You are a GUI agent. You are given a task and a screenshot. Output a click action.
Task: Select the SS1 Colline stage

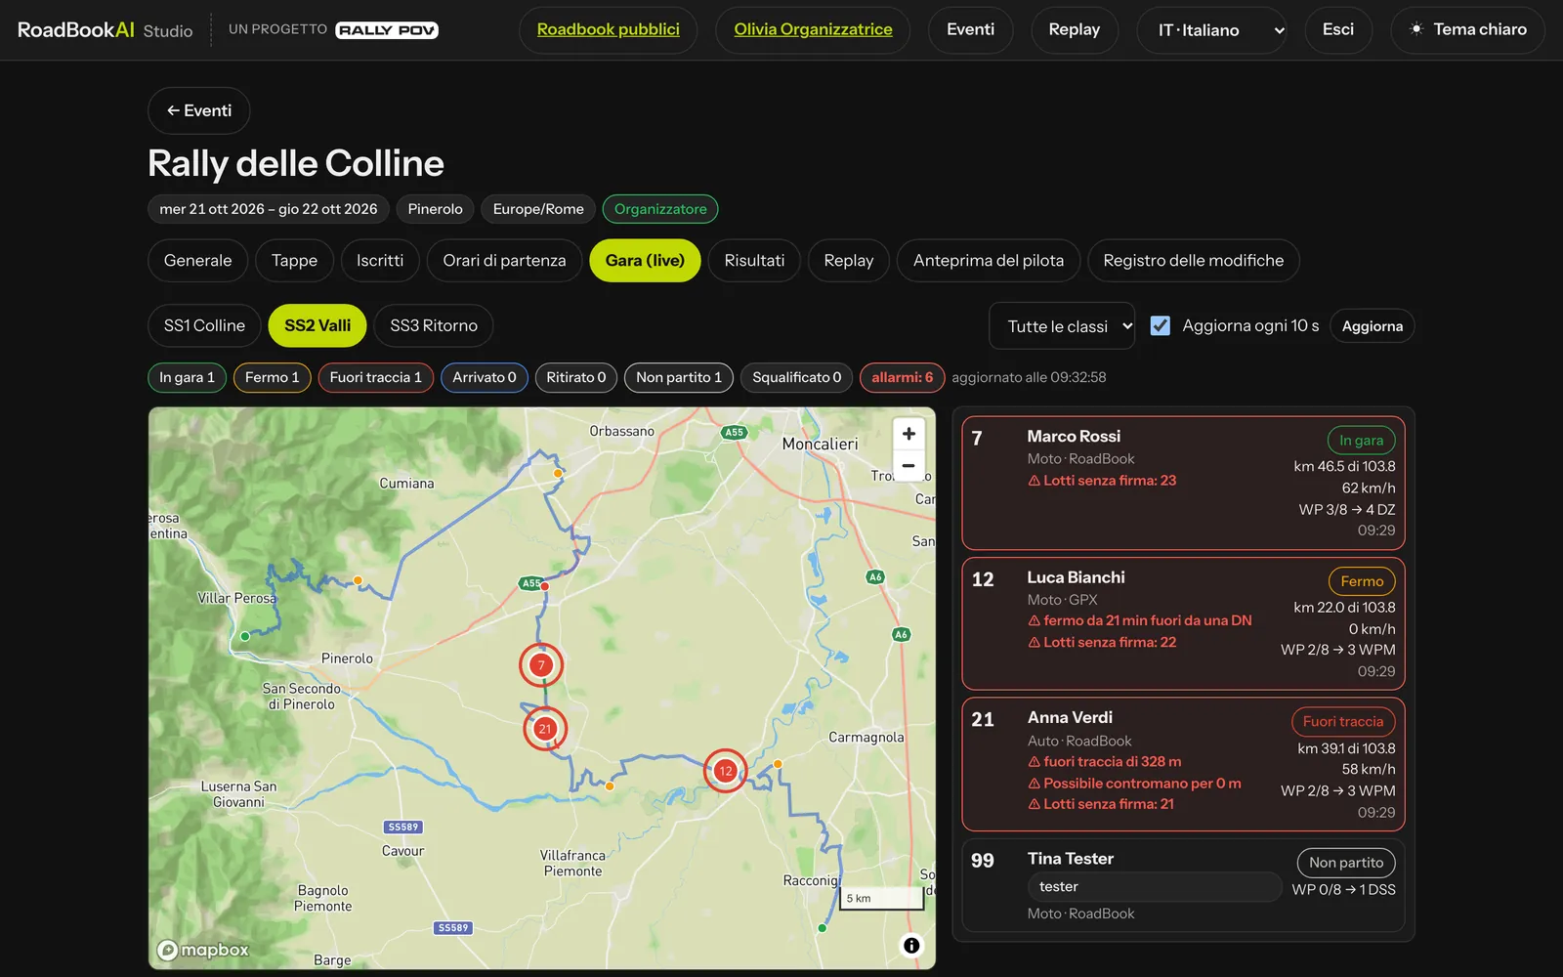(x=204, y=325)
